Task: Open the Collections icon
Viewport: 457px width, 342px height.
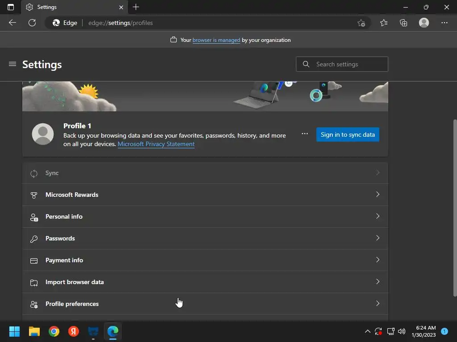Action: [403, 23]
